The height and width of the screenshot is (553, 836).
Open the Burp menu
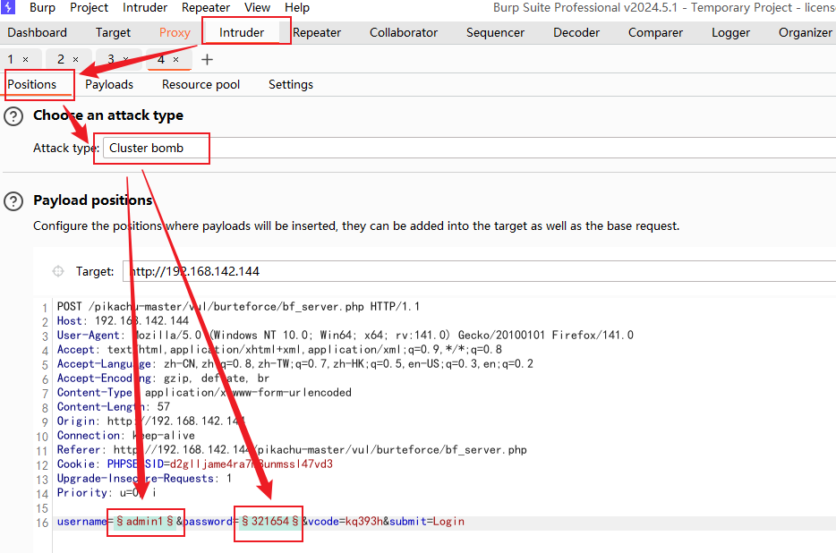[42, 7]
